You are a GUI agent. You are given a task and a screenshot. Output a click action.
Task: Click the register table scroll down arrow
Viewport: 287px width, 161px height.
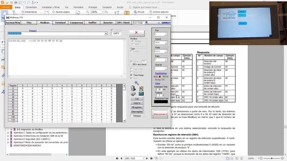point(124,121)
